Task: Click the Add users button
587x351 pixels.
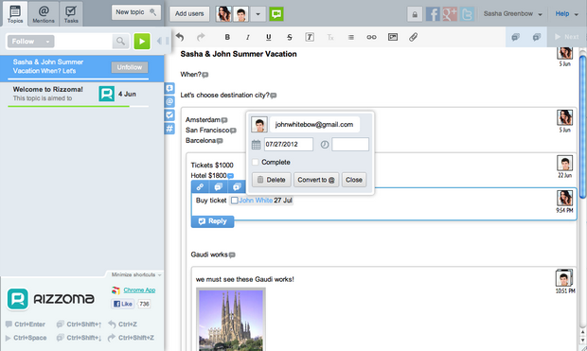Action: tap(189, 14)
